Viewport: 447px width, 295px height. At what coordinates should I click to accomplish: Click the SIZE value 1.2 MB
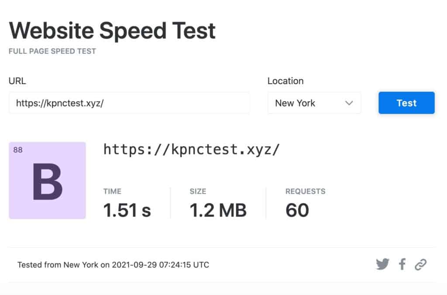pyautogui.click(x=218, y=210)
